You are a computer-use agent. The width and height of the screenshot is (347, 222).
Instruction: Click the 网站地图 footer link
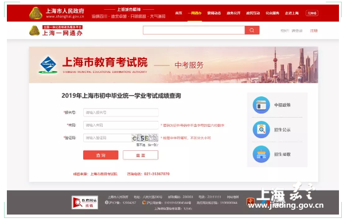point(233,197)
